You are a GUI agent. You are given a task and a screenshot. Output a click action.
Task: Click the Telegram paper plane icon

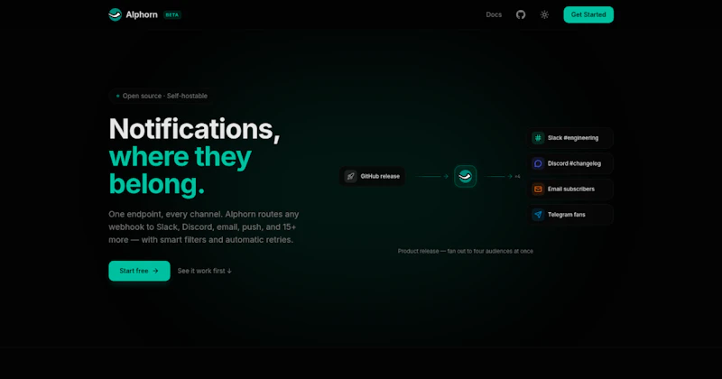(x=538, y=215)
